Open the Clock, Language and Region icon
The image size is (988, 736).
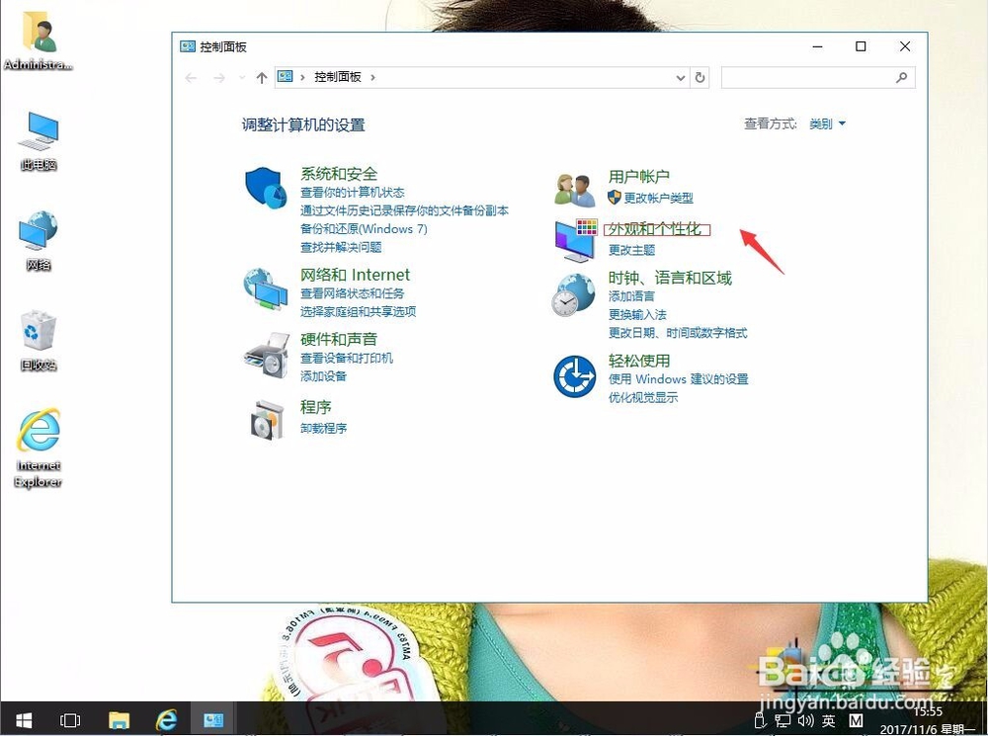573,294
